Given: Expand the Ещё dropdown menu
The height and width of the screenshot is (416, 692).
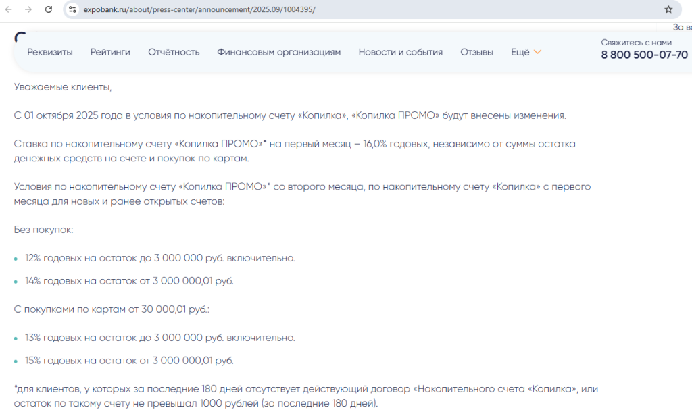Looking at the screenshot, I should coord(526,52).
